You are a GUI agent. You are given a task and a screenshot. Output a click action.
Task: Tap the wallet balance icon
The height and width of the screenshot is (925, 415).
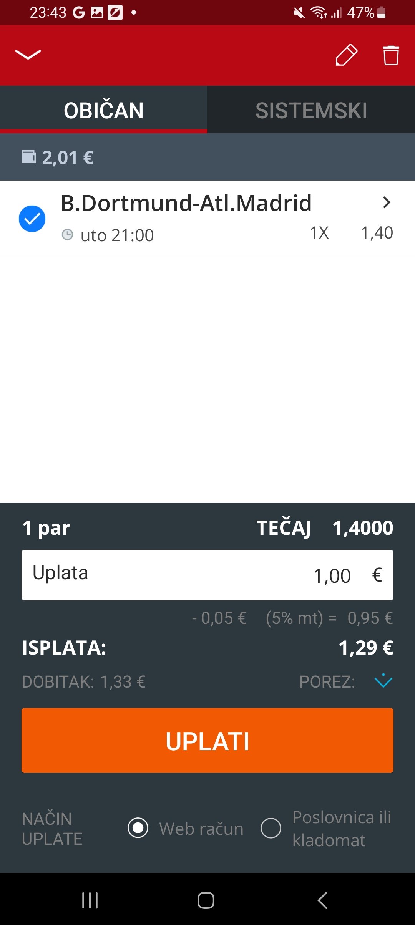[x=28, y=157]
